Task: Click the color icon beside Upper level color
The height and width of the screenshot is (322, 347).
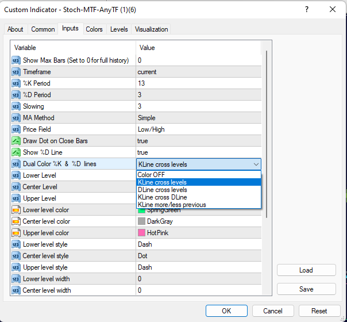Action: click(16, 233)
